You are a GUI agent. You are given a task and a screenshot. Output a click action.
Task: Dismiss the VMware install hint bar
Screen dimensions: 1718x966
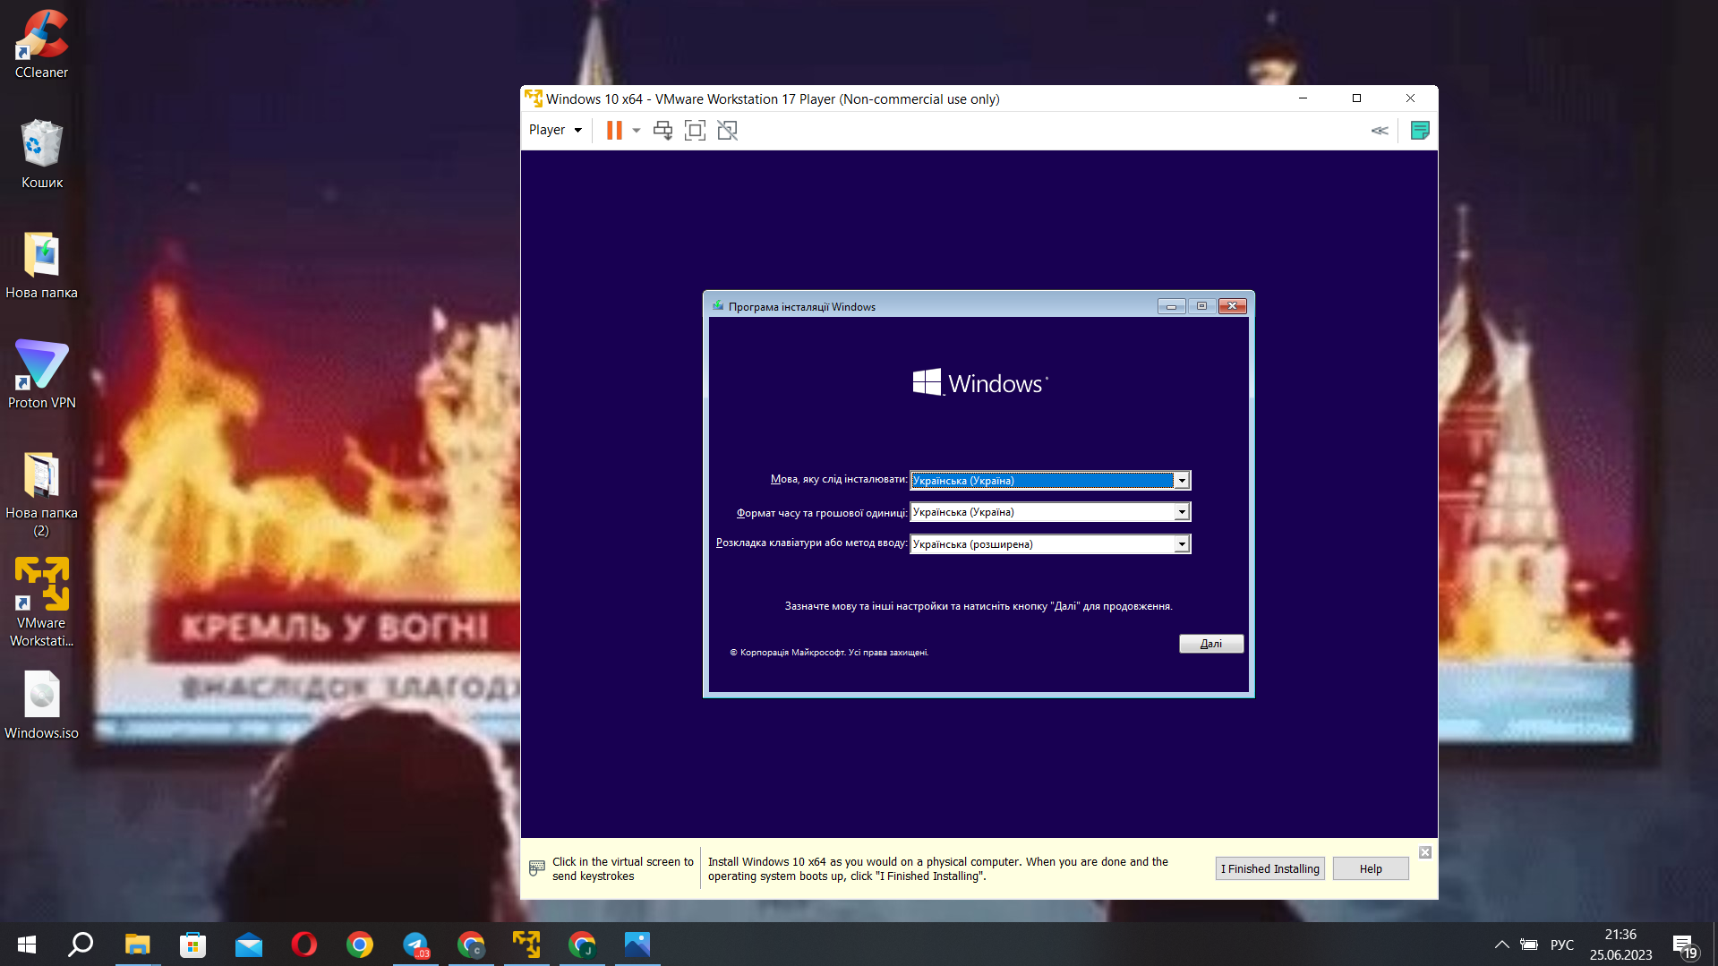click(x=1425, y=852)
